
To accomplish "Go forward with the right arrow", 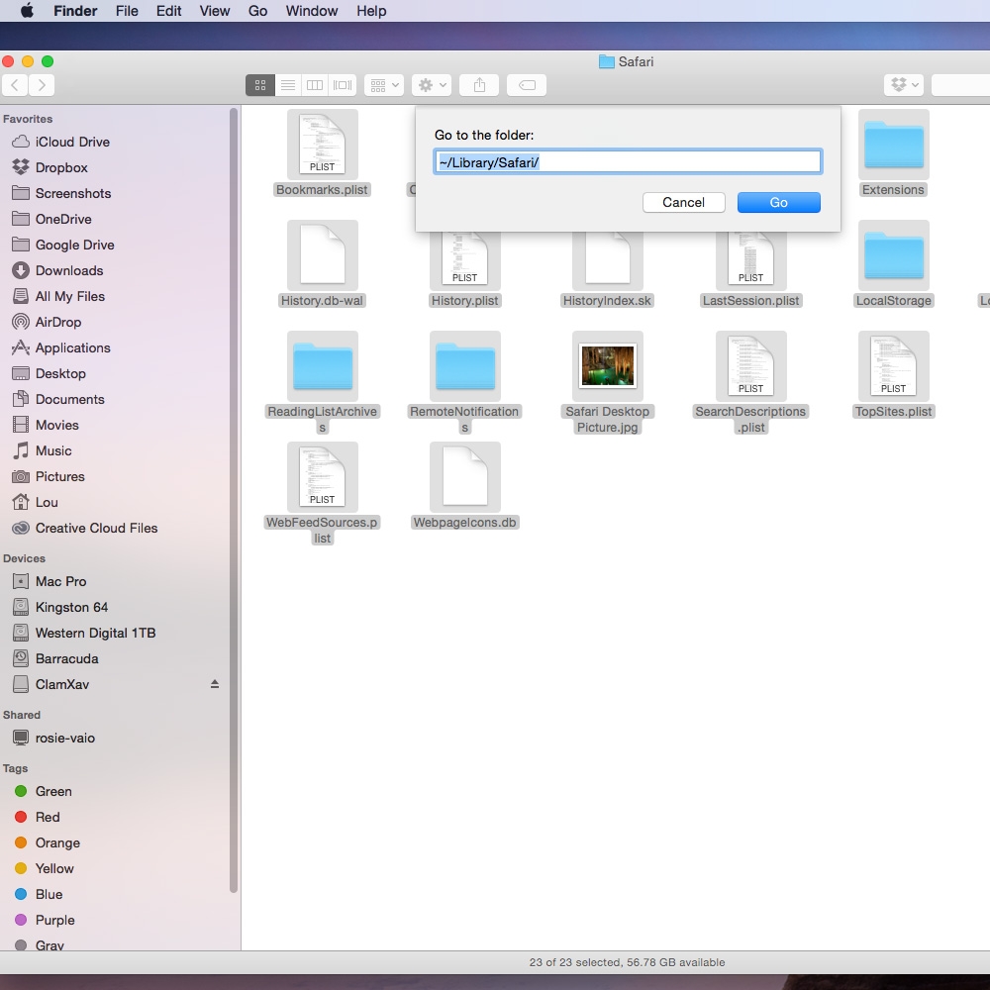I will tap(42, 85).
